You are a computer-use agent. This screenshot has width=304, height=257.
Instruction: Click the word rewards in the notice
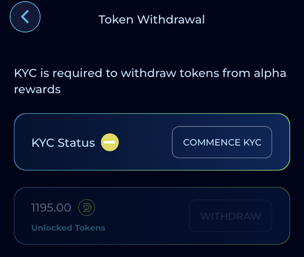pos(37,90)
